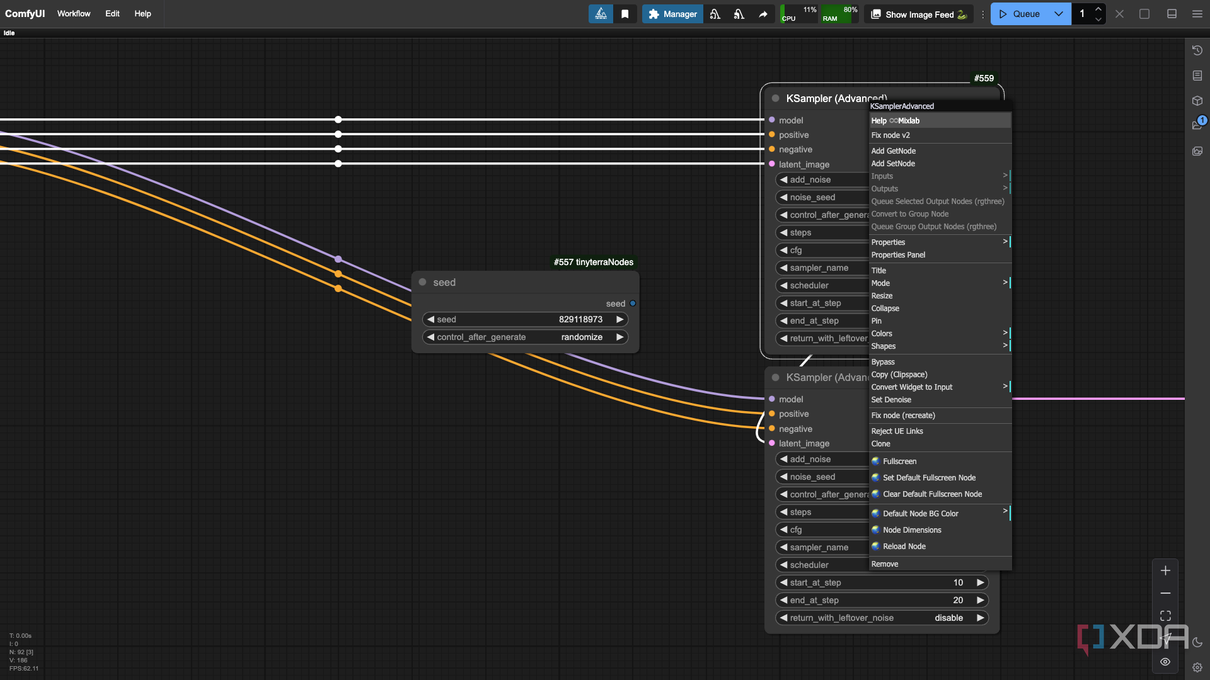Expand the Colors submenu in context menu

940,334
